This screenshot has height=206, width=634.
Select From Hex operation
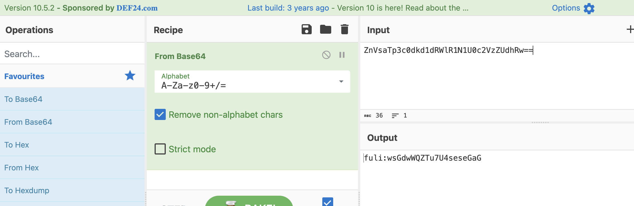coord(21,168)
